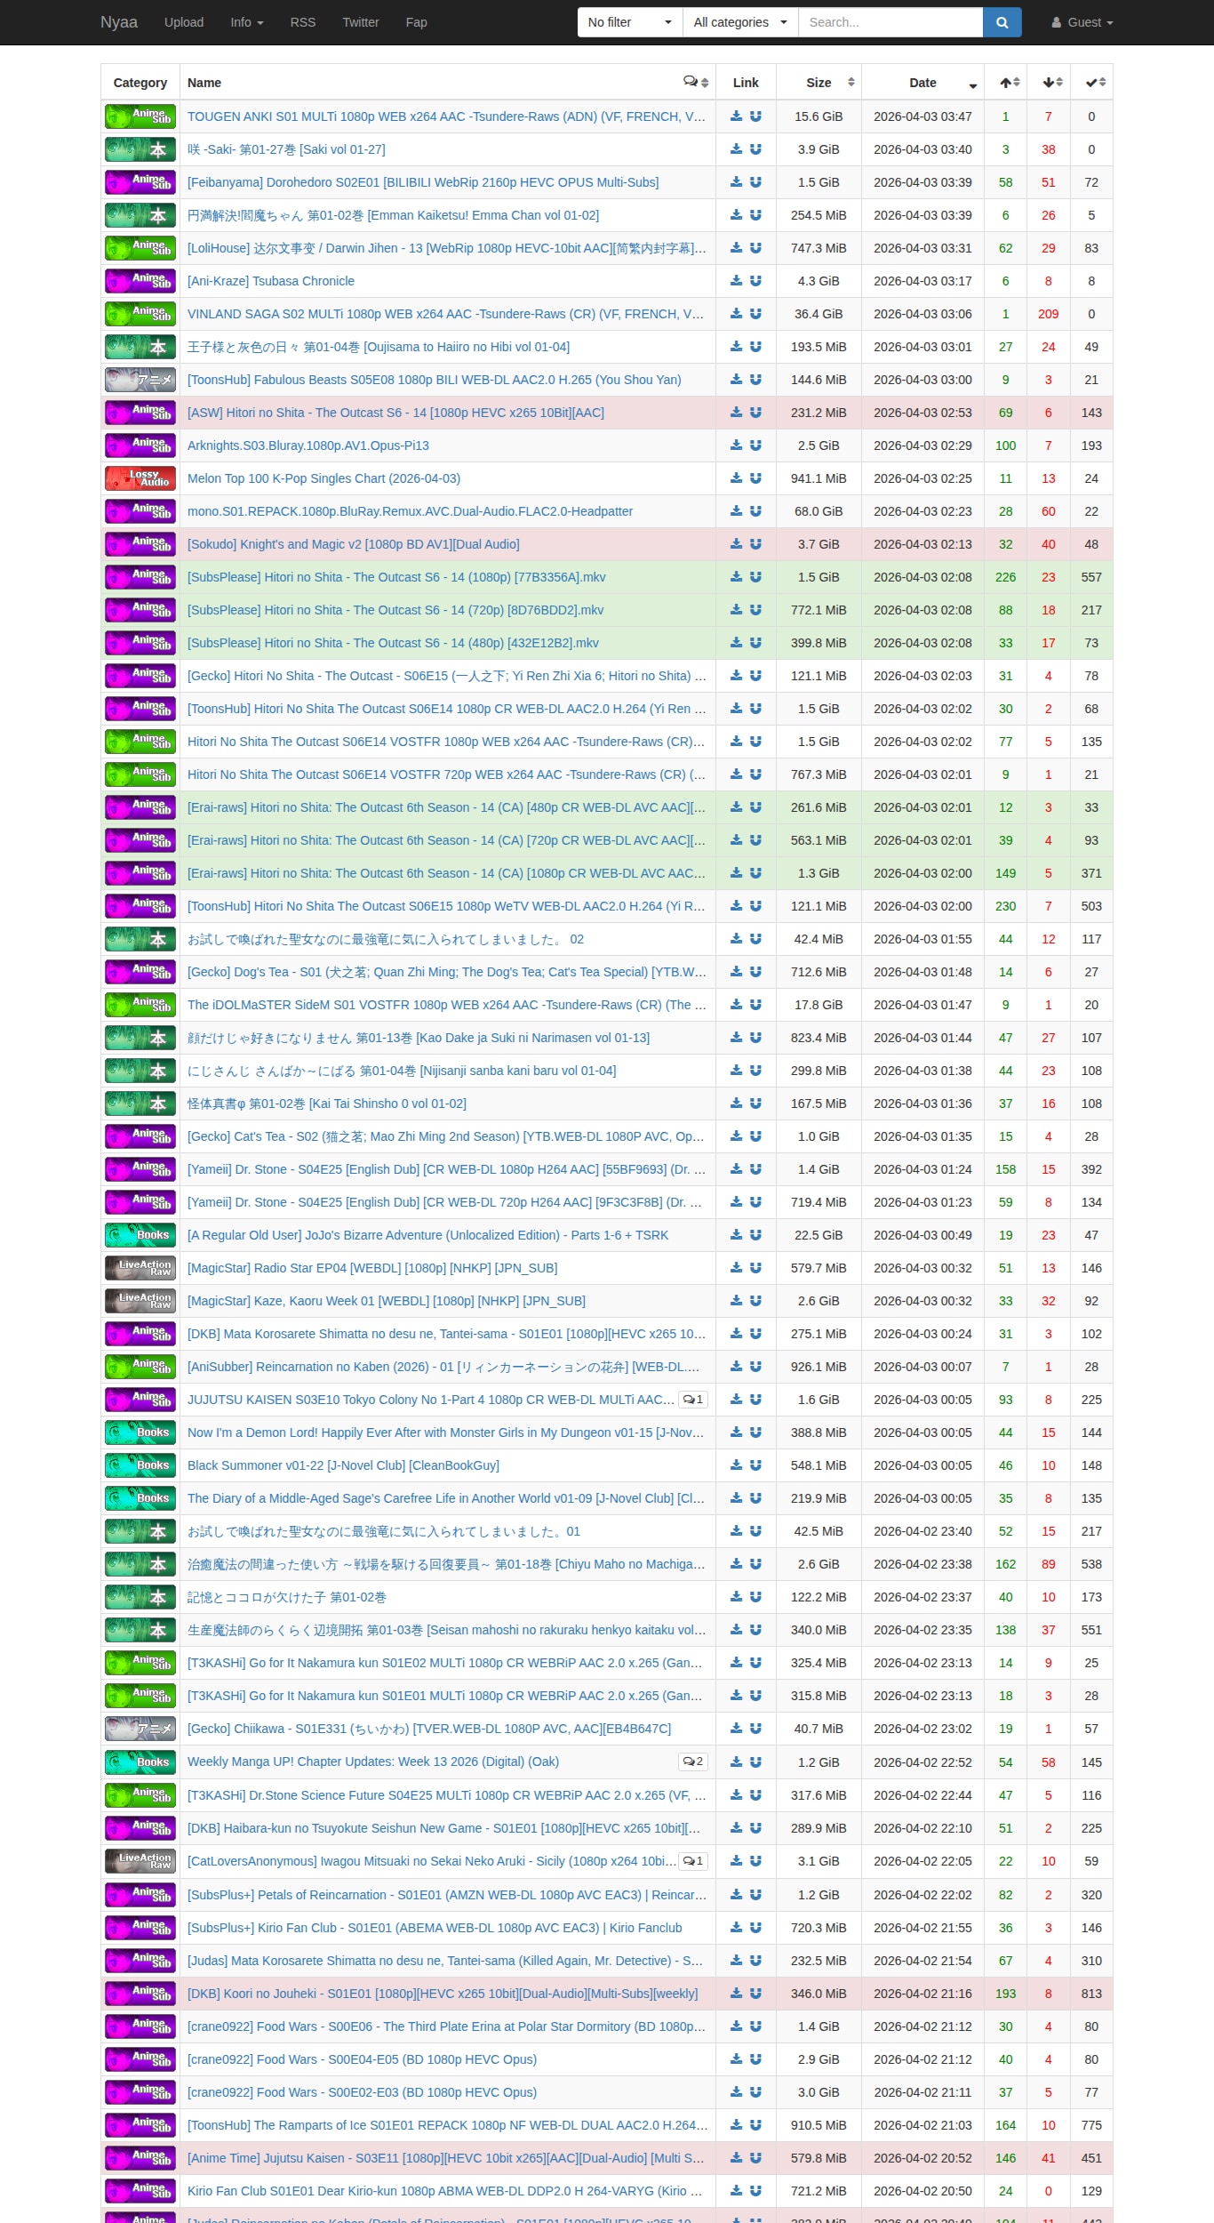Download torrent for Black Summoner v01-22
Viewport: 1214px width, 2223px height.
click(x=736, y=1465)
